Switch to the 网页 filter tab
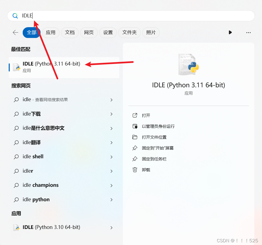 89,33
